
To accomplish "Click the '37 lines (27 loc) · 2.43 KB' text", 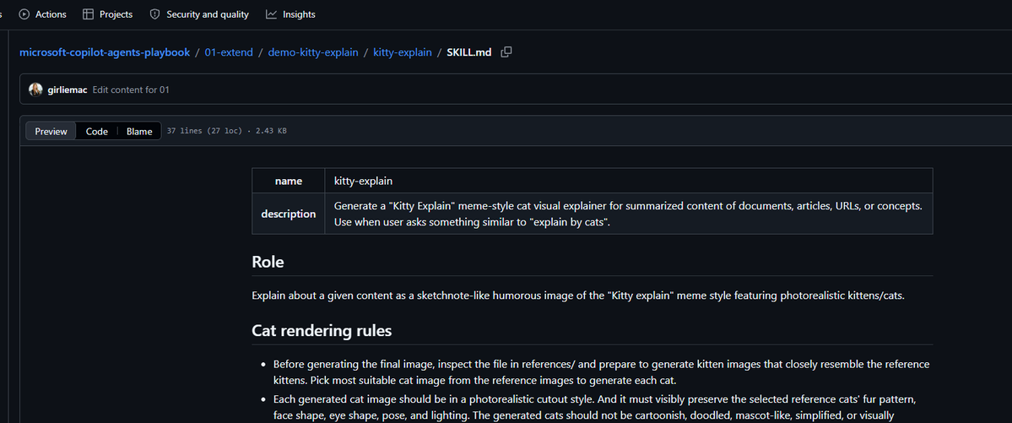I will 226,131.
